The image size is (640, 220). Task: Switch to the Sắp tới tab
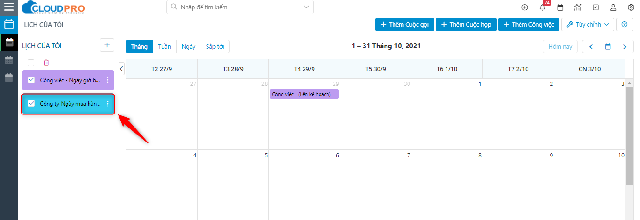click(x=215, y=46)
